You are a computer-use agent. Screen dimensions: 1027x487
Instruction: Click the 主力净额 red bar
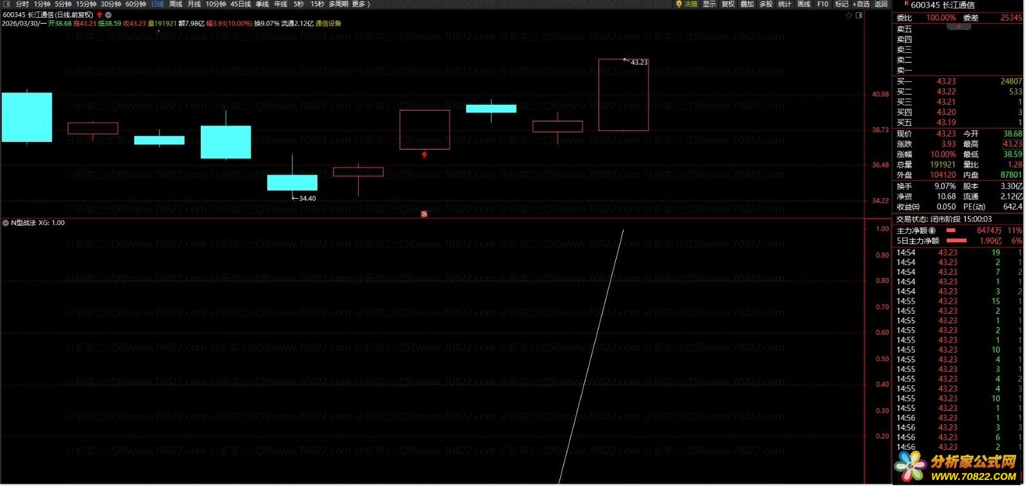(951, 231)
